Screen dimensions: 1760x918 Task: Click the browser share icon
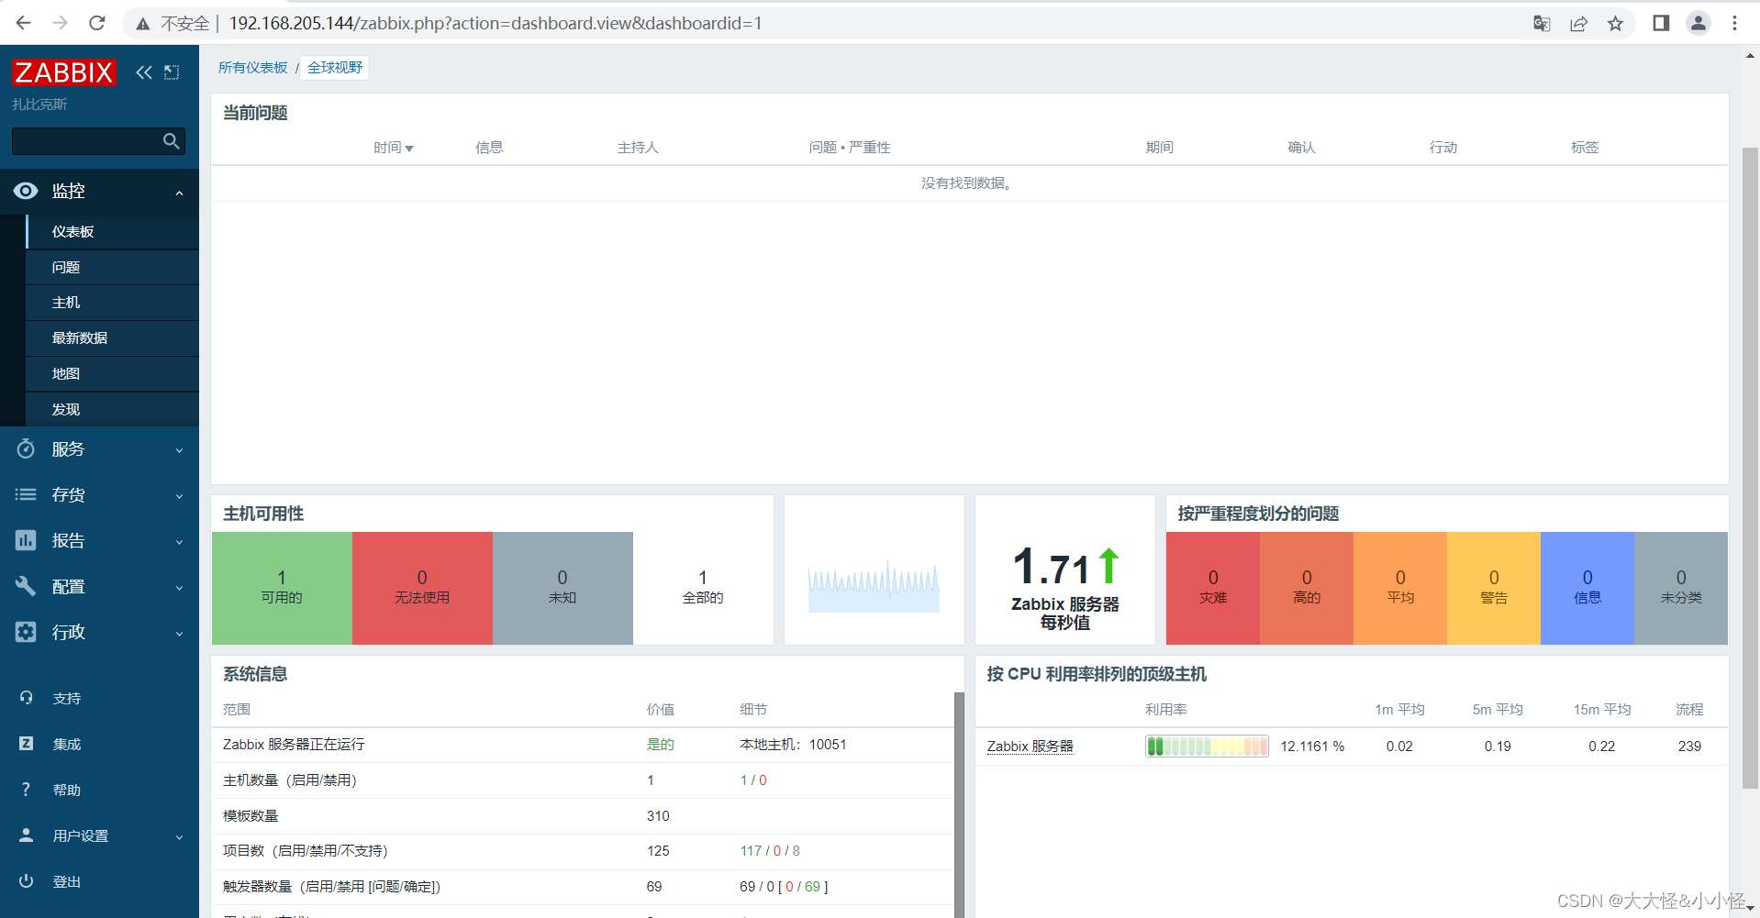(x=1578, y=24)
